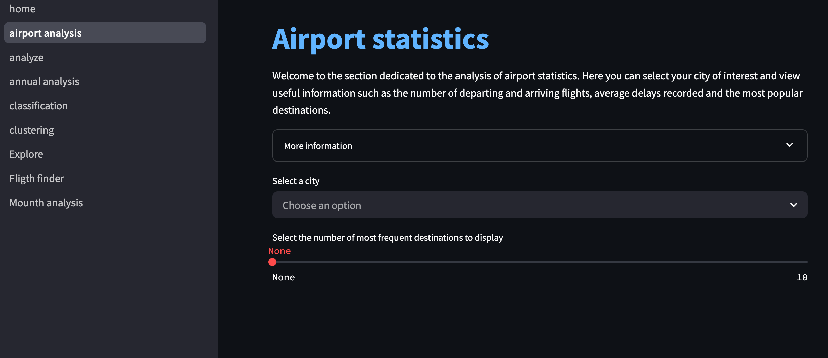Click the Select a city label
828x358 pixels.
pyautogui.click(x=296, y=181)
